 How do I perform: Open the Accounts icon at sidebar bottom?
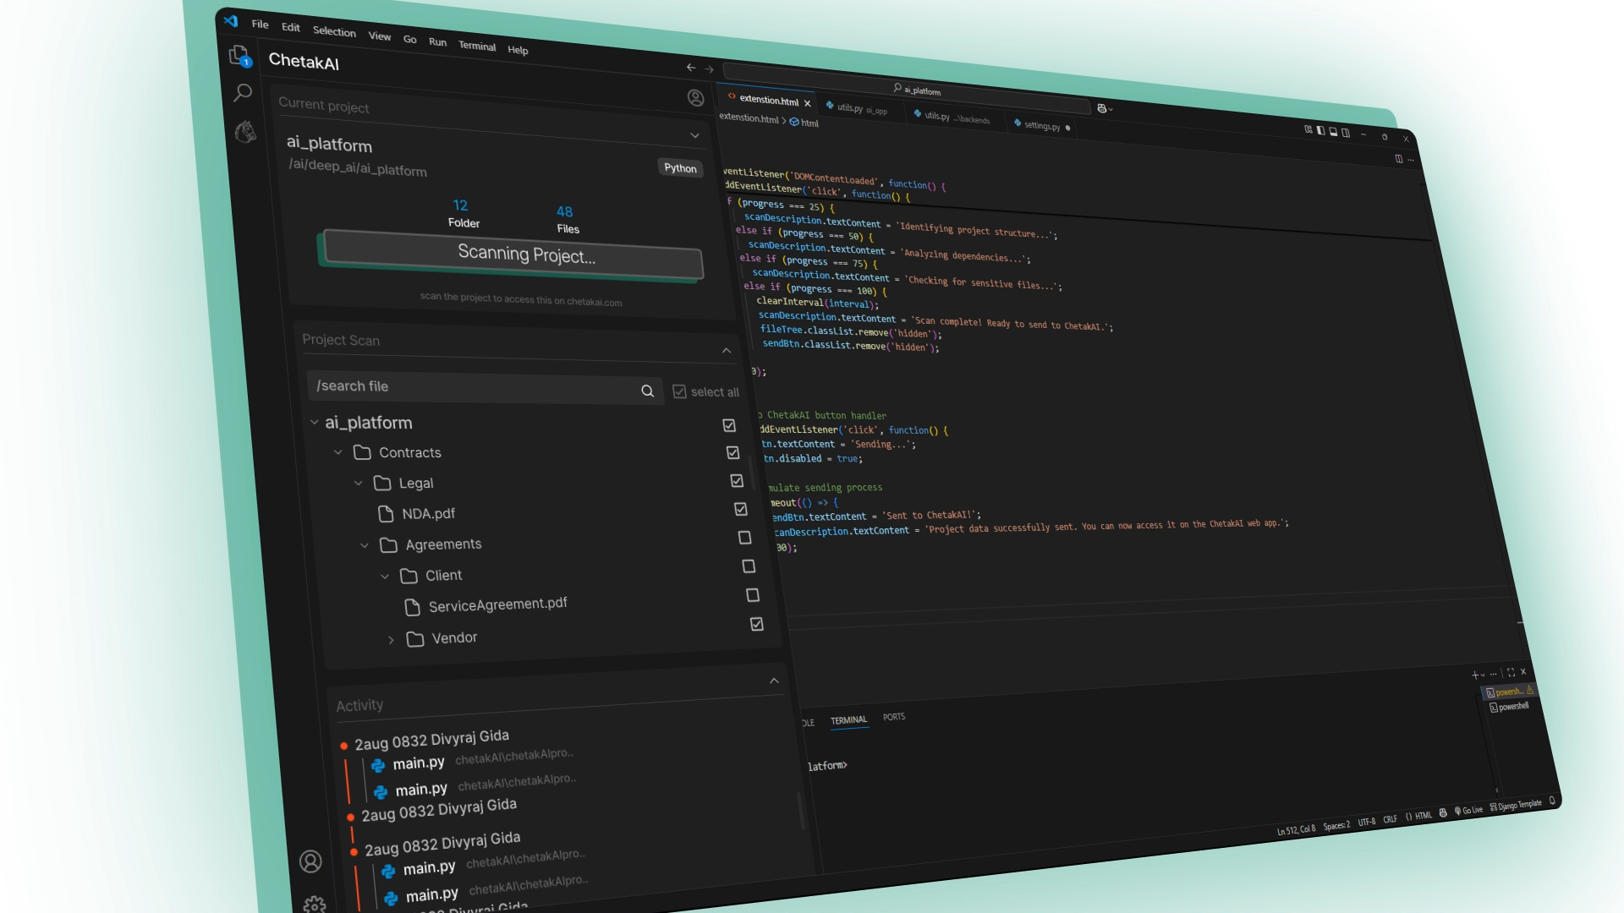pos(310,861)
